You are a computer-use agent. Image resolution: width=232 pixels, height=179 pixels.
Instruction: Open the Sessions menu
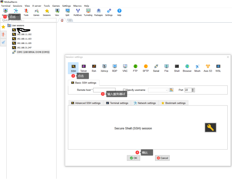pyautogui.click(x=17, y=6)
